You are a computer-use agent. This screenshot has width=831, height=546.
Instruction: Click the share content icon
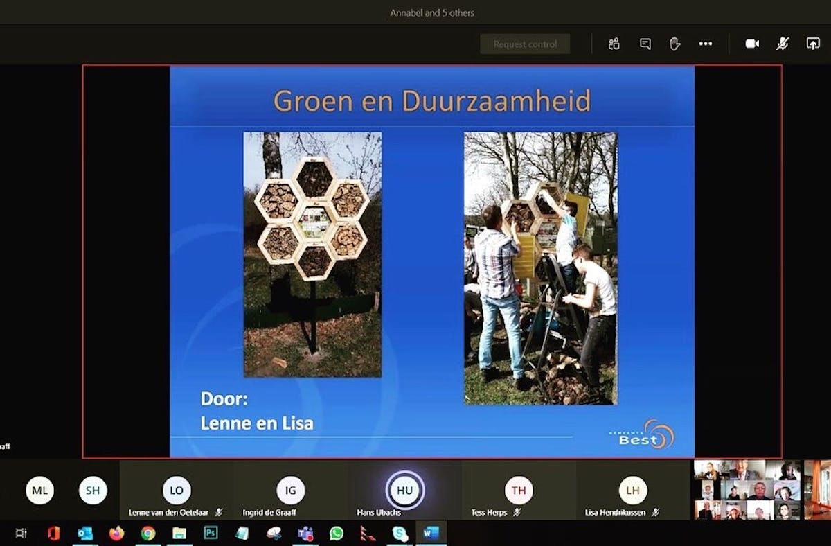tap(813, 44)
